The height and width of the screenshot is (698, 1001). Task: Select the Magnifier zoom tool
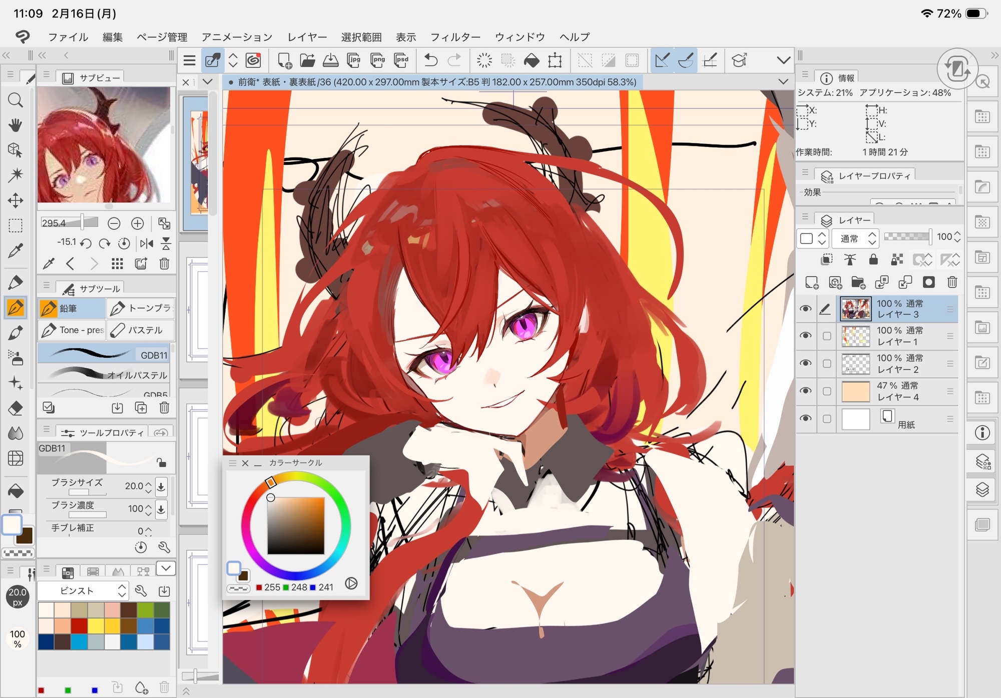[x=16, y=100]
